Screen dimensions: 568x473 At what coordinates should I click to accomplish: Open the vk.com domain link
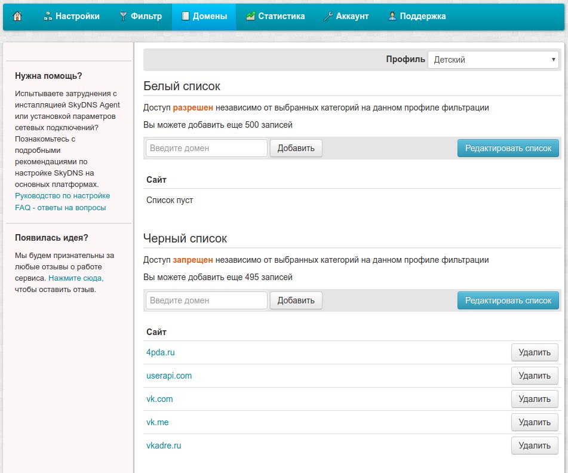pyautogui.click(x=159, y=399)
